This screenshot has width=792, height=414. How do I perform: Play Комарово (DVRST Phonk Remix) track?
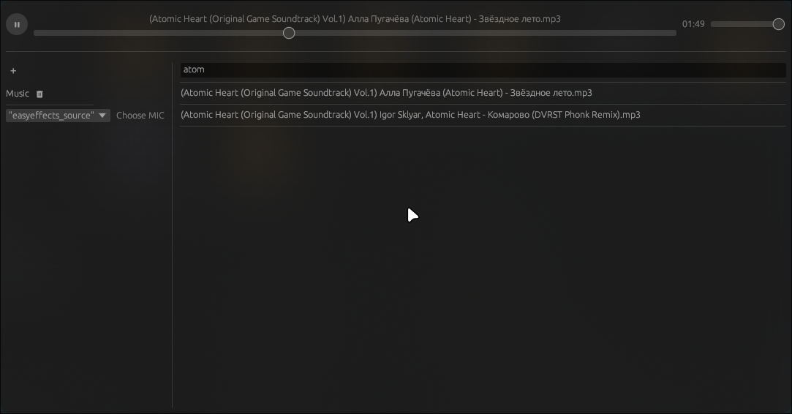[x=410, y=115]
